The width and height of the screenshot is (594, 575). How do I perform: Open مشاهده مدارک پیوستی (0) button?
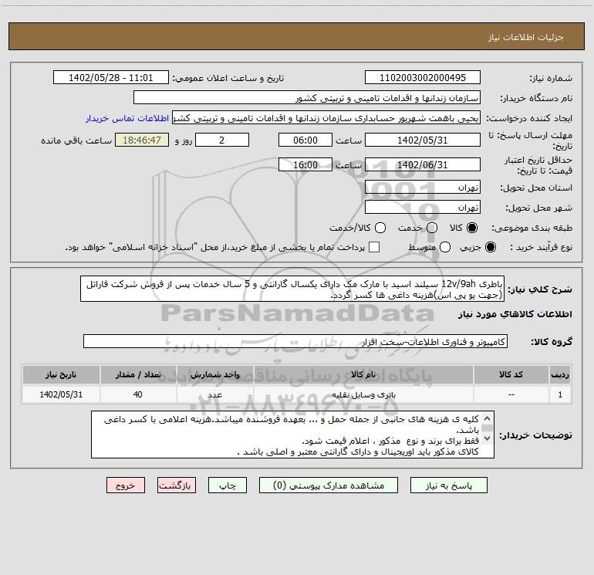(329, 485)
